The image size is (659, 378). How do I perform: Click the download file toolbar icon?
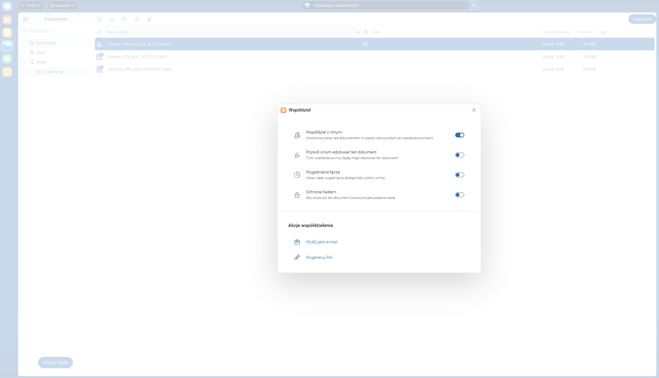pos(112,19)
